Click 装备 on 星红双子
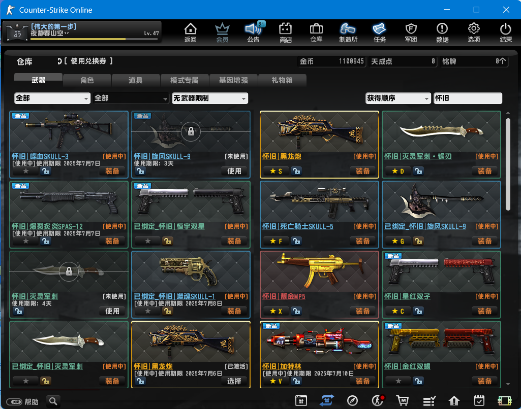 coord(484,311)
